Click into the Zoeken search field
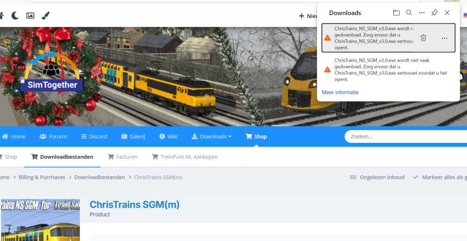 402,137
